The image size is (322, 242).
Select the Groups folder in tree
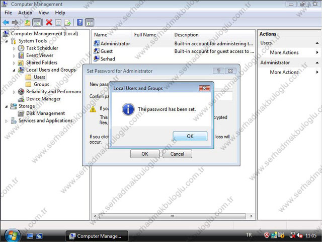41,84
